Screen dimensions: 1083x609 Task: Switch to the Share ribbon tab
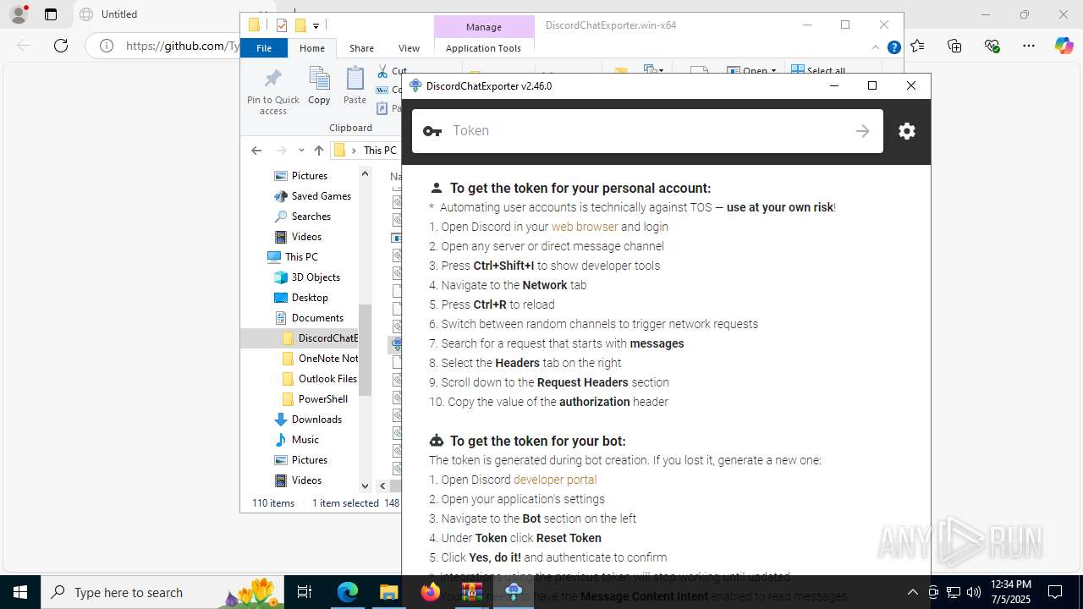coord(361,48)
